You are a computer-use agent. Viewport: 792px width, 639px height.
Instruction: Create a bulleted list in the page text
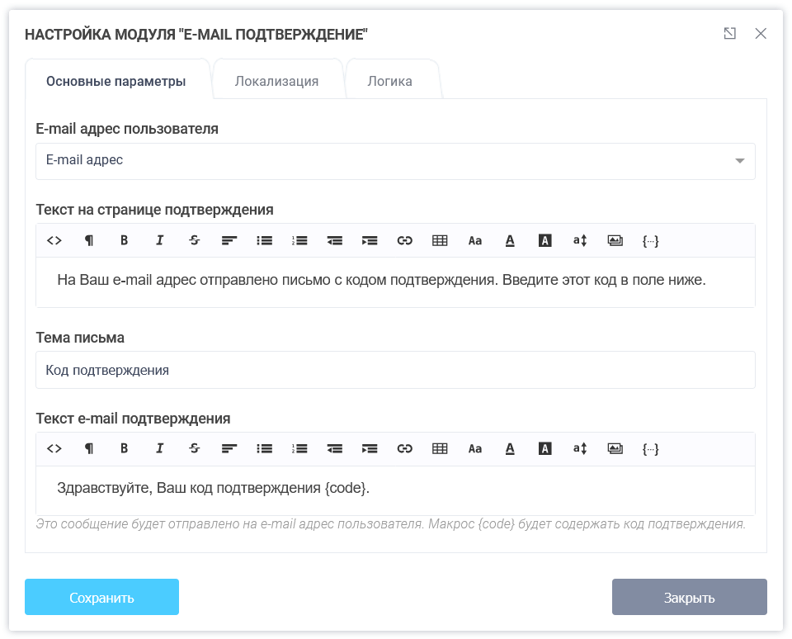click(264, 240)
